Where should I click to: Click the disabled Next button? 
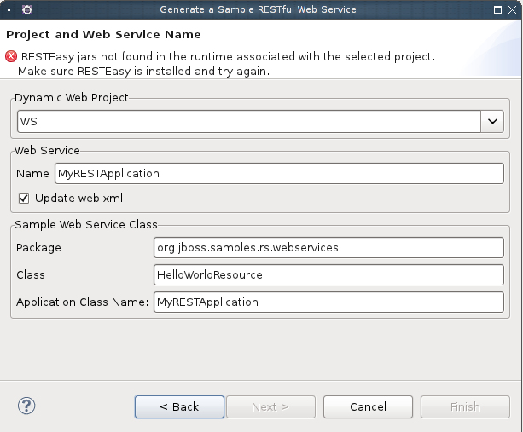click(270, 407)
